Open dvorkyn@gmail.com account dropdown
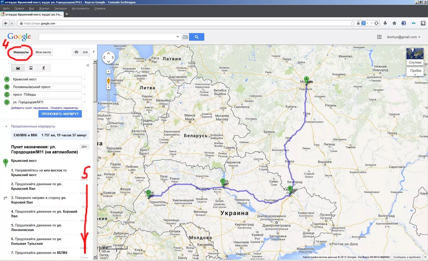428x261 pixels. coord(404,37)
